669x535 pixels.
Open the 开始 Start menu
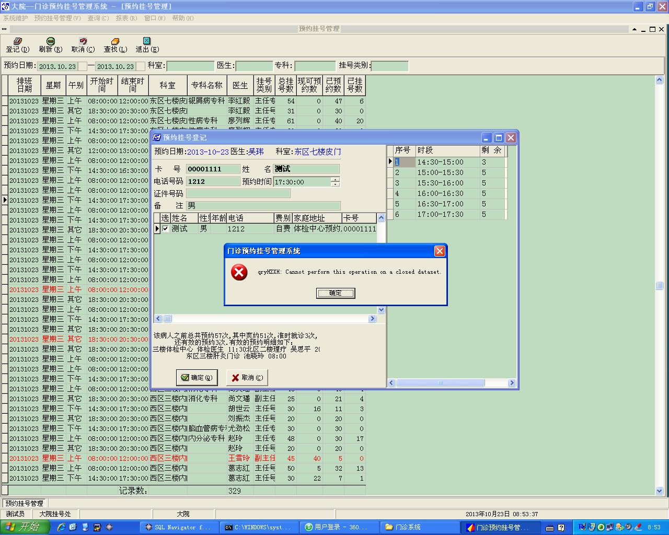point(25,527)
